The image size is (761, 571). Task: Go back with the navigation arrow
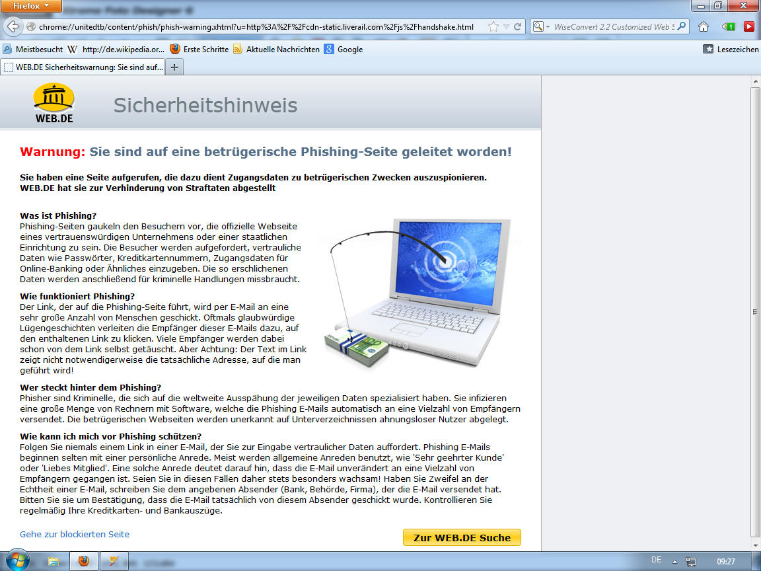click(x=13, y=26)
